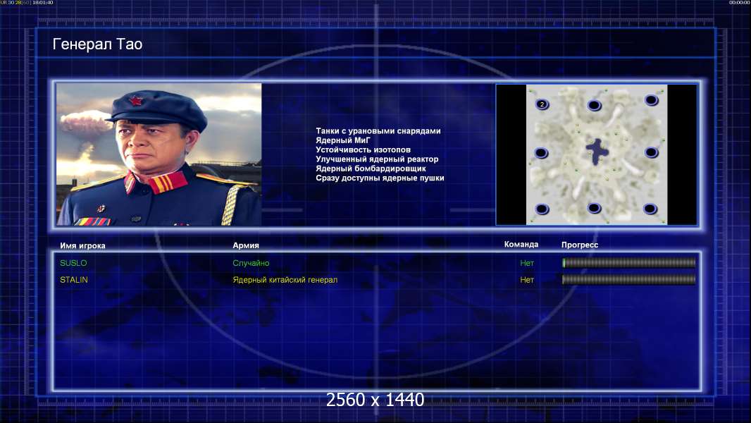Click the snowy map preview thumbnail
This screenshot has width=751, height=423.
[x=596, y=154]
